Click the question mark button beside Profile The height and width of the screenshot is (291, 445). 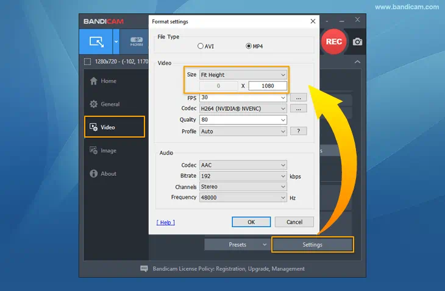click(299, 131)
